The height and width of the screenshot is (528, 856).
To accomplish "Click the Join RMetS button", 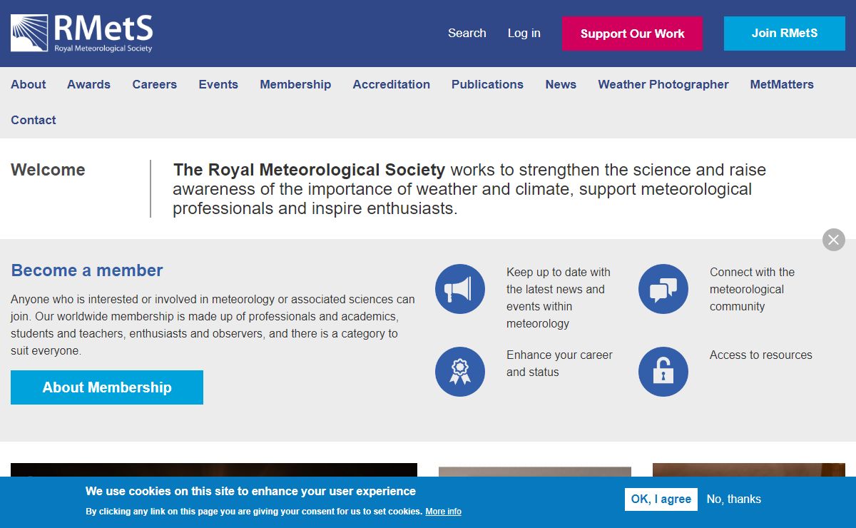I will (x=785, y=34).
